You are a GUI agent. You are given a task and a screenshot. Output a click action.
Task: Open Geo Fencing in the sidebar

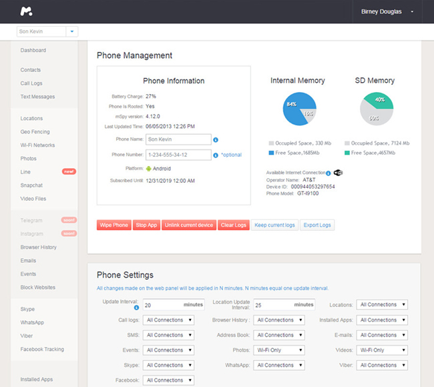[35, 132]
